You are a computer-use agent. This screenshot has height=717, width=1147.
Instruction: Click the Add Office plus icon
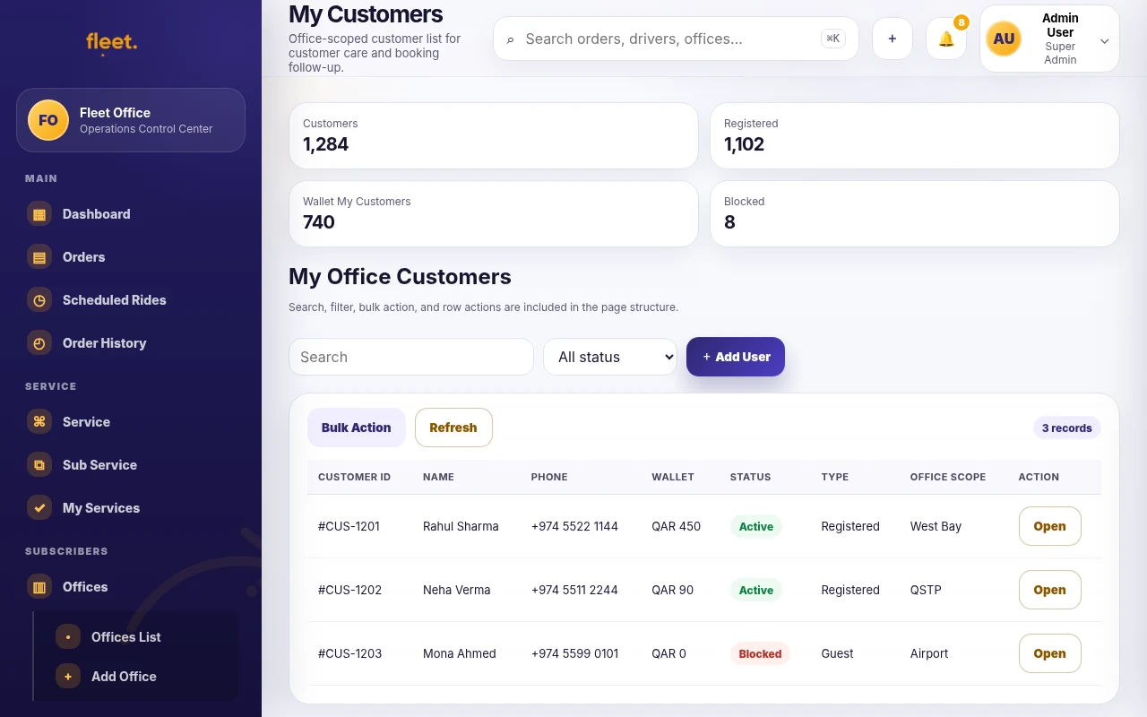click(68, 677)
